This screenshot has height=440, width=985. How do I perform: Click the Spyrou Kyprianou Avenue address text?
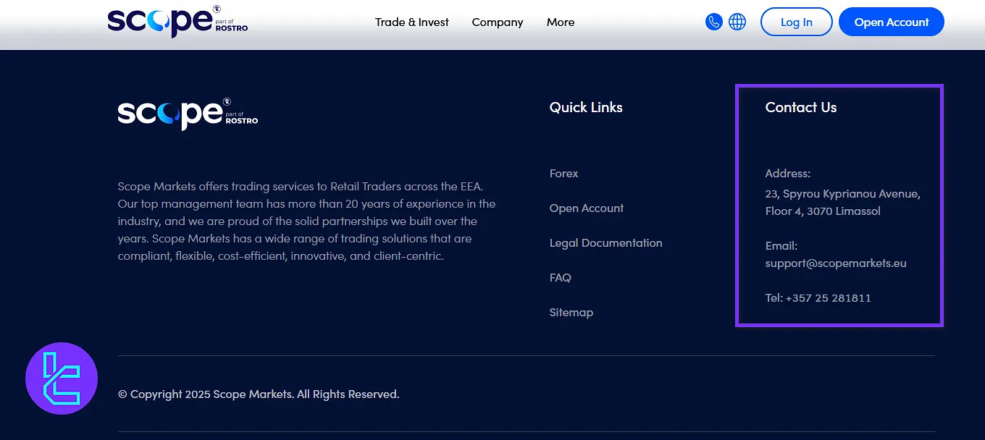842,194
